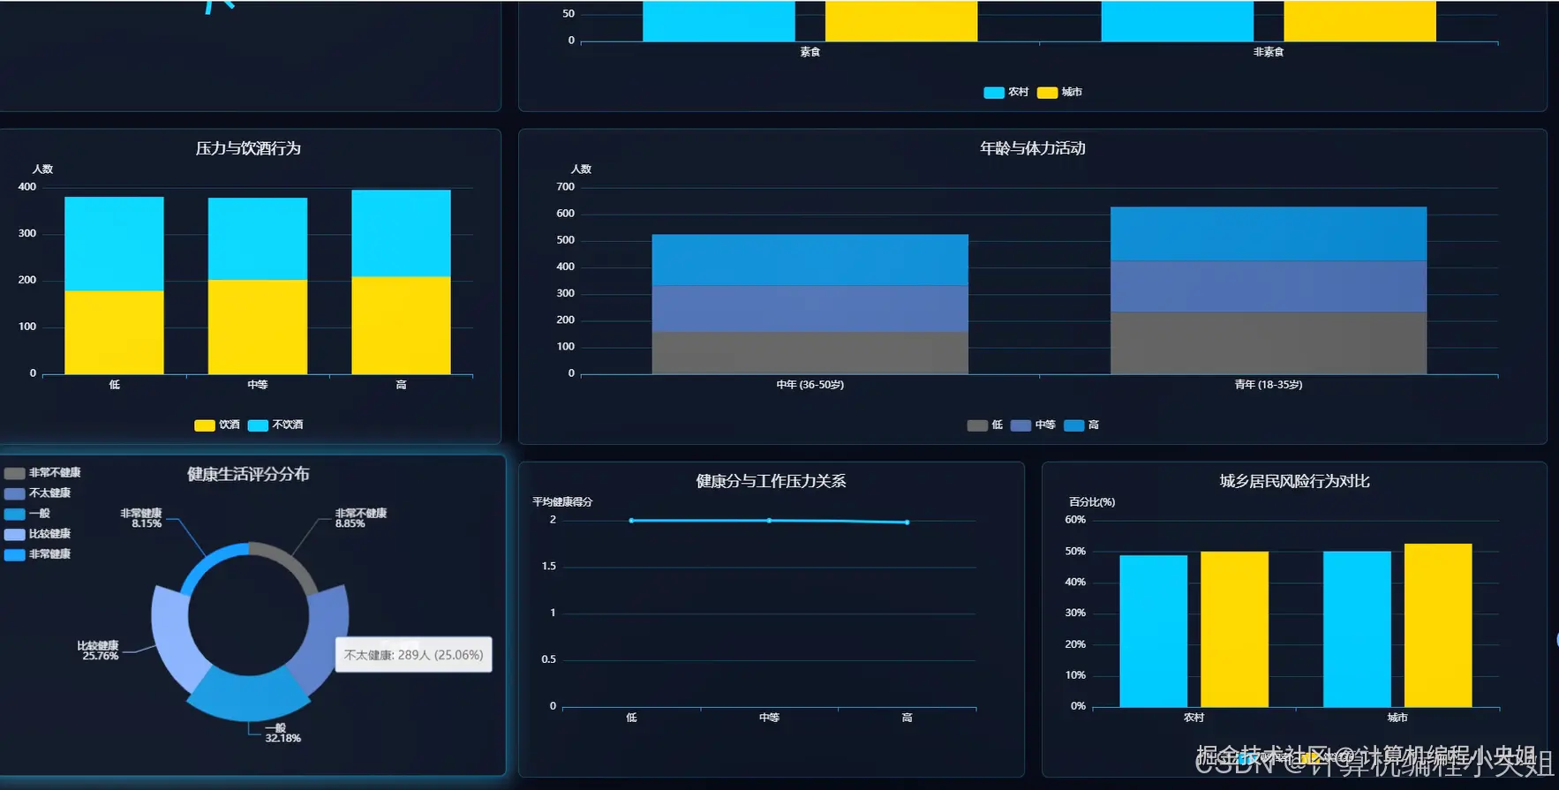Toggle the 低 legend under the age chart
1559x790 pixels.
(x=985, y=425)
